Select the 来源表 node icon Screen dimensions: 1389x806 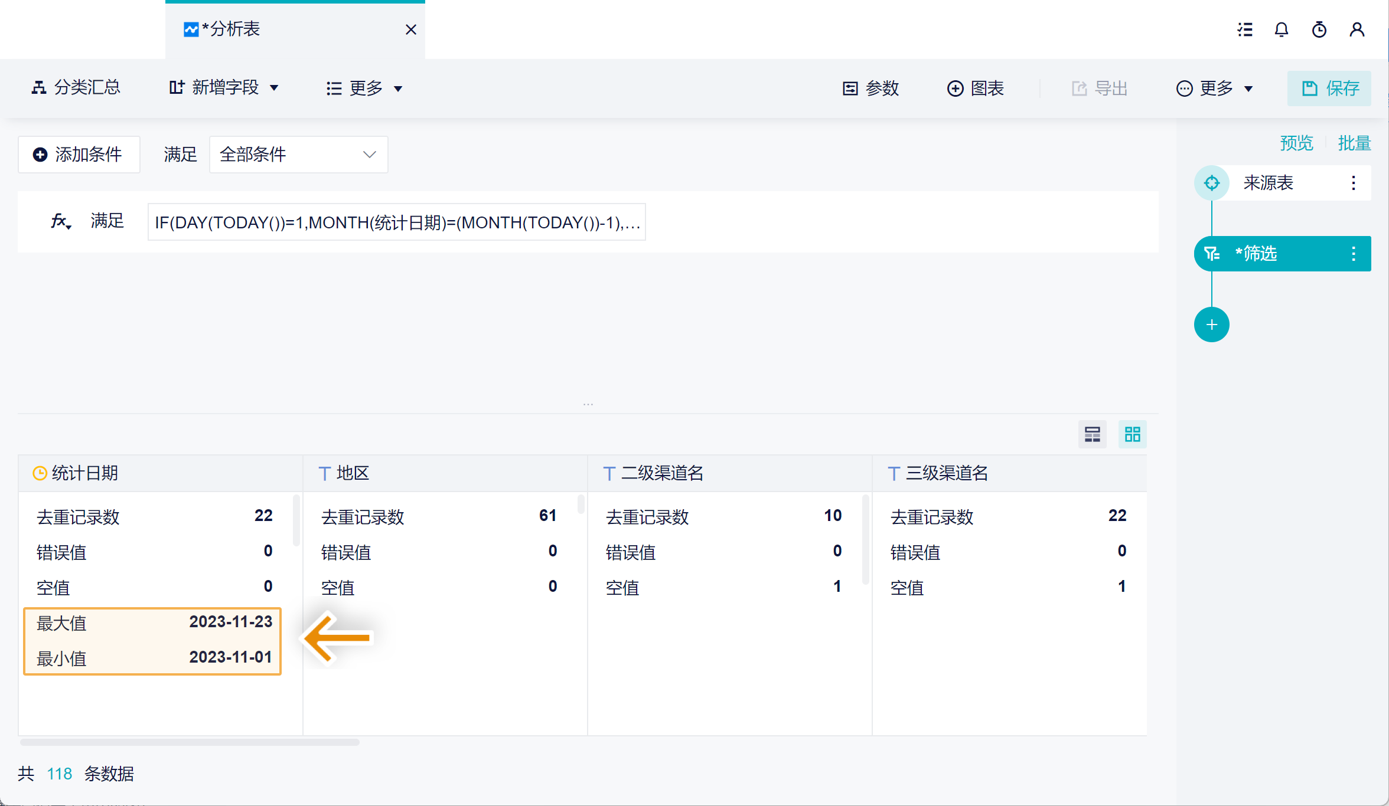(1211, 183)
